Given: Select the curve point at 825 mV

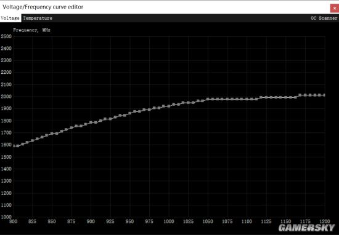Looking at the screenshot, I should click(33, 140).
